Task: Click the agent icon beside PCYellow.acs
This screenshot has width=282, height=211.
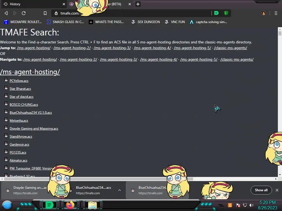Action: click(x=6, y=80)
